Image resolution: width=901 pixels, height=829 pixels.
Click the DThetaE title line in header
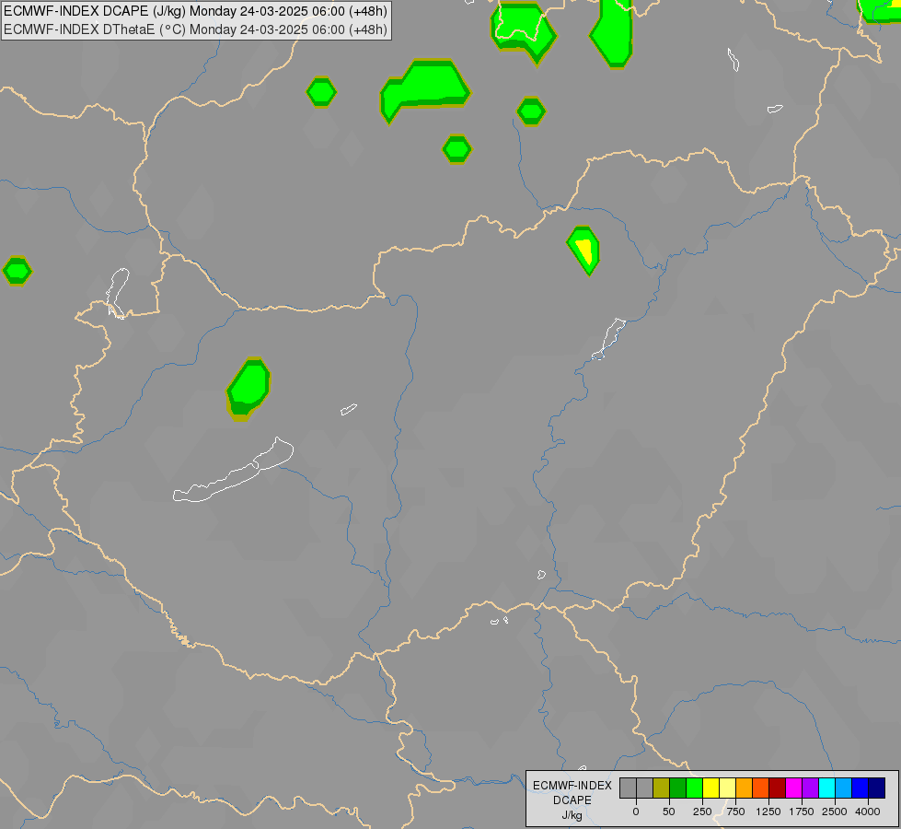[195, 29]
